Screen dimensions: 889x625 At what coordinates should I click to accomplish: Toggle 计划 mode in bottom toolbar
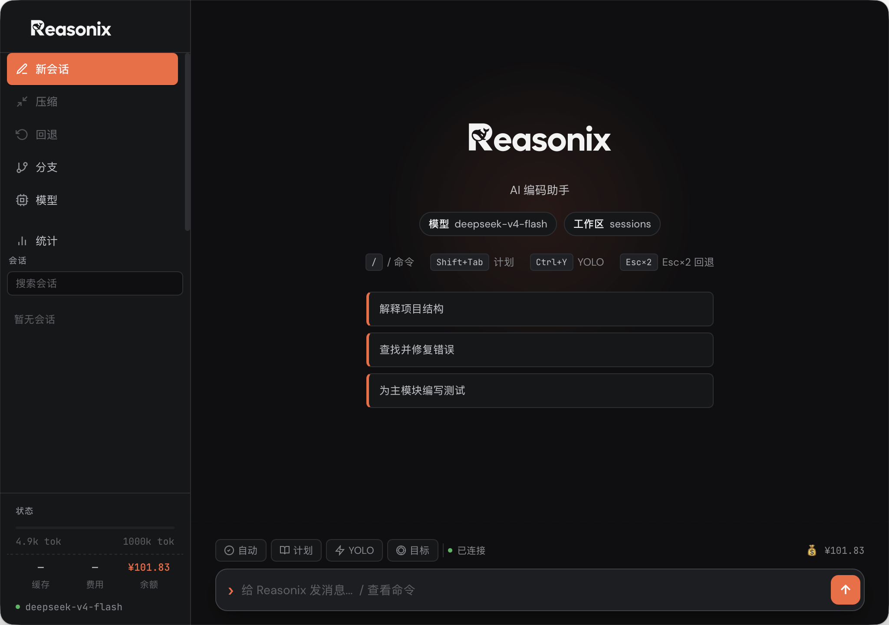(x=296, y=550)
